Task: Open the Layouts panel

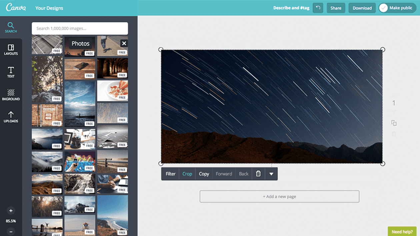Action: (11, 50)
